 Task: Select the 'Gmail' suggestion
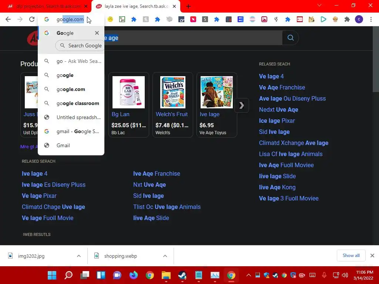(x=71, y=145)
